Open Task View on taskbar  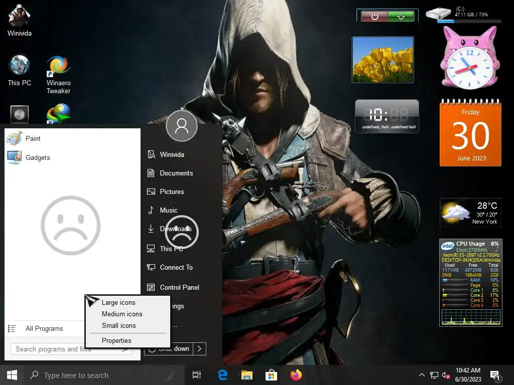(197, 375)
